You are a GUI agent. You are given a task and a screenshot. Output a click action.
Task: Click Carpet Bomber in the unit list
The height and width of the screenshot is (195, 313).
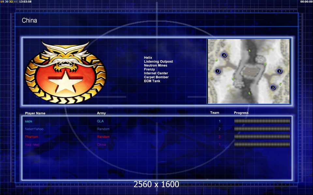click(156, 77)
